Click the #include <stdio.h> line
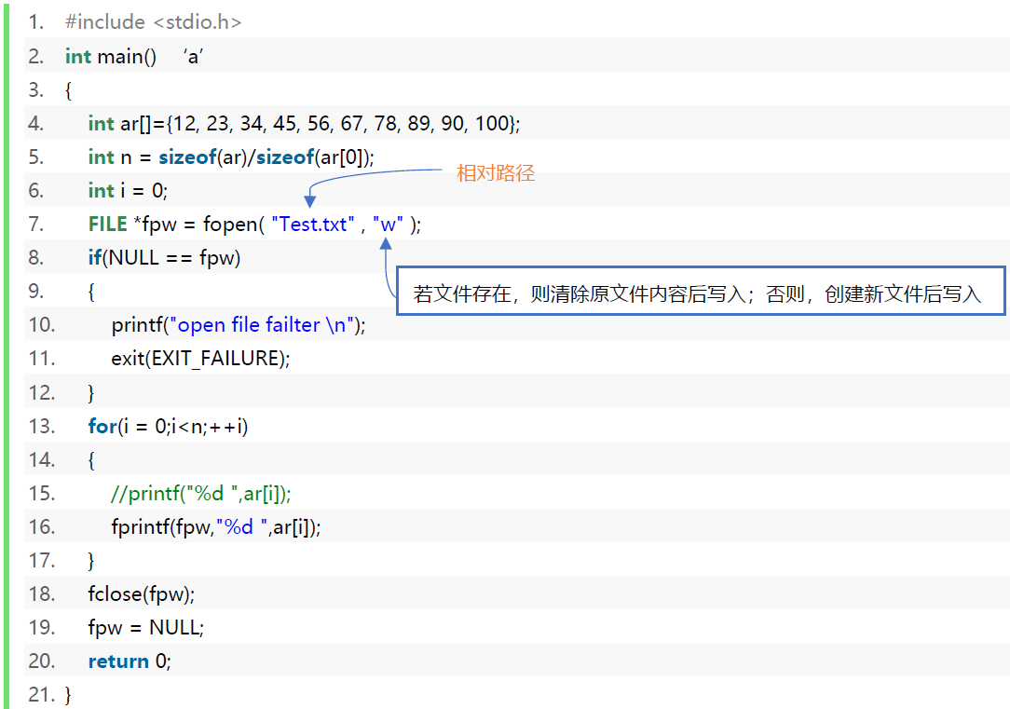 coord(153,22)
